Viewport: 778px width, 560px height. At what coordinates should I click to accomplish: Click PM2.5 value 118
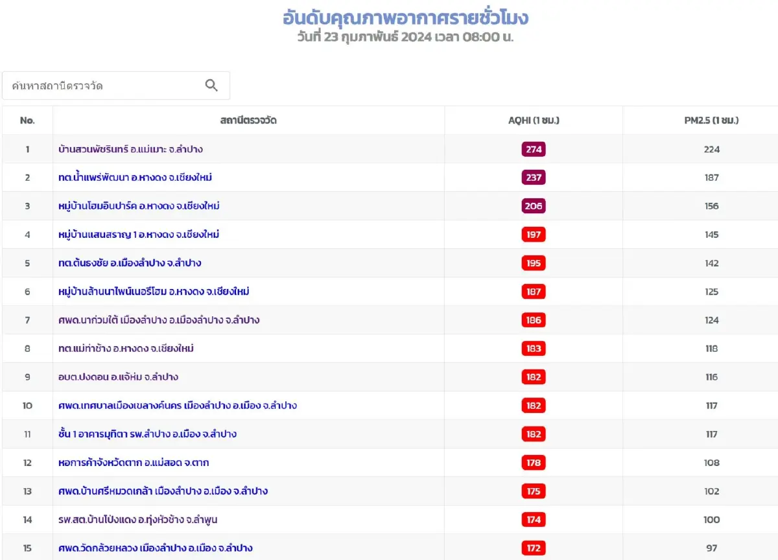712,349
